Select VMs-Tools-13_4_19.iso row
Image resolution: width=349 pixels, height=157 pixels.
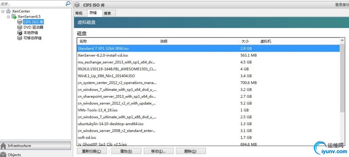tap(208, 110)
